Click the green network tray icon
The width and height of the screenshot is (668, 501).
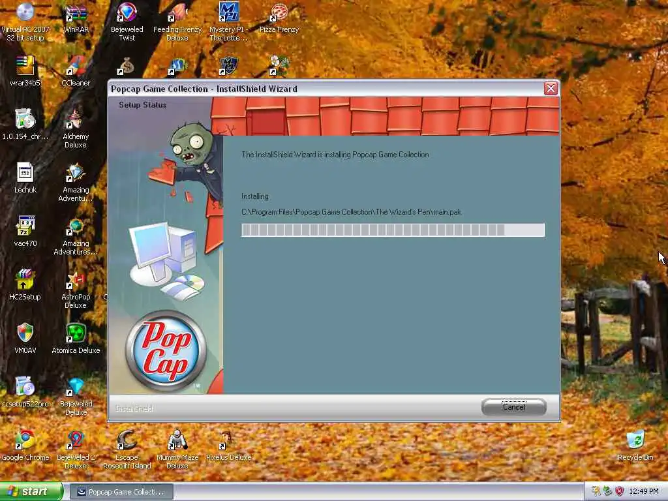608,491
